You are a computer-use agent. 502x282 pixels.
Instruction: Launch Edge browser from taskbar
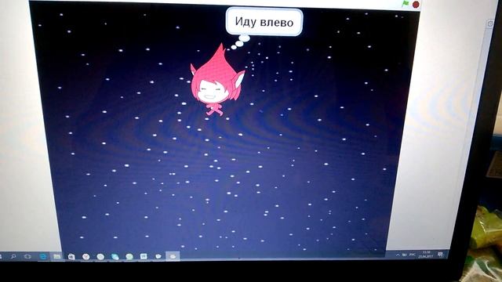click(x=42, y=256)
